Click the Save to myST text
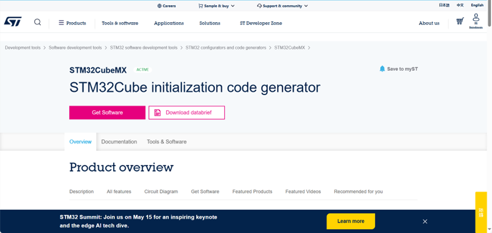The image size is (492, 233). coord(403,69)
